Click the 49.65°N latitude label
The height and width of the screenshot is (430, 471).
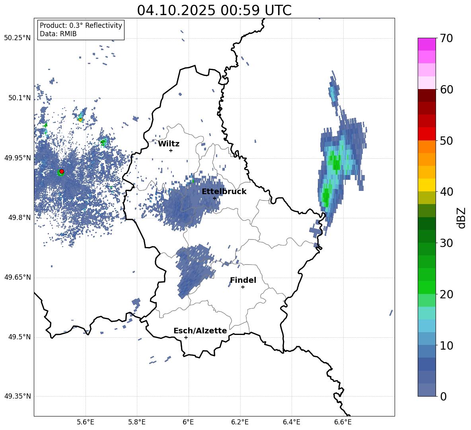[x=18, y=277]
